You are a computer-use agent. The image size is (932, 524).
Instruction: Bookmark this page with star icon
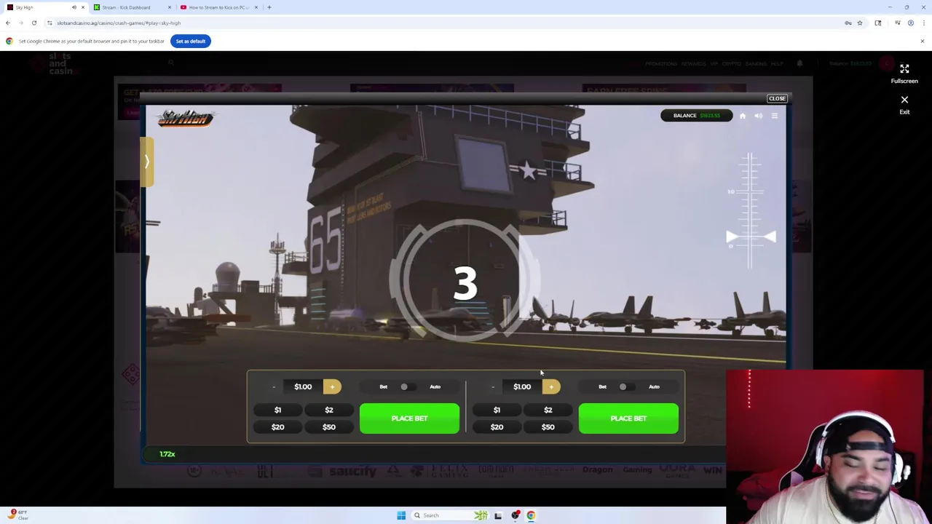coord(860,23)
